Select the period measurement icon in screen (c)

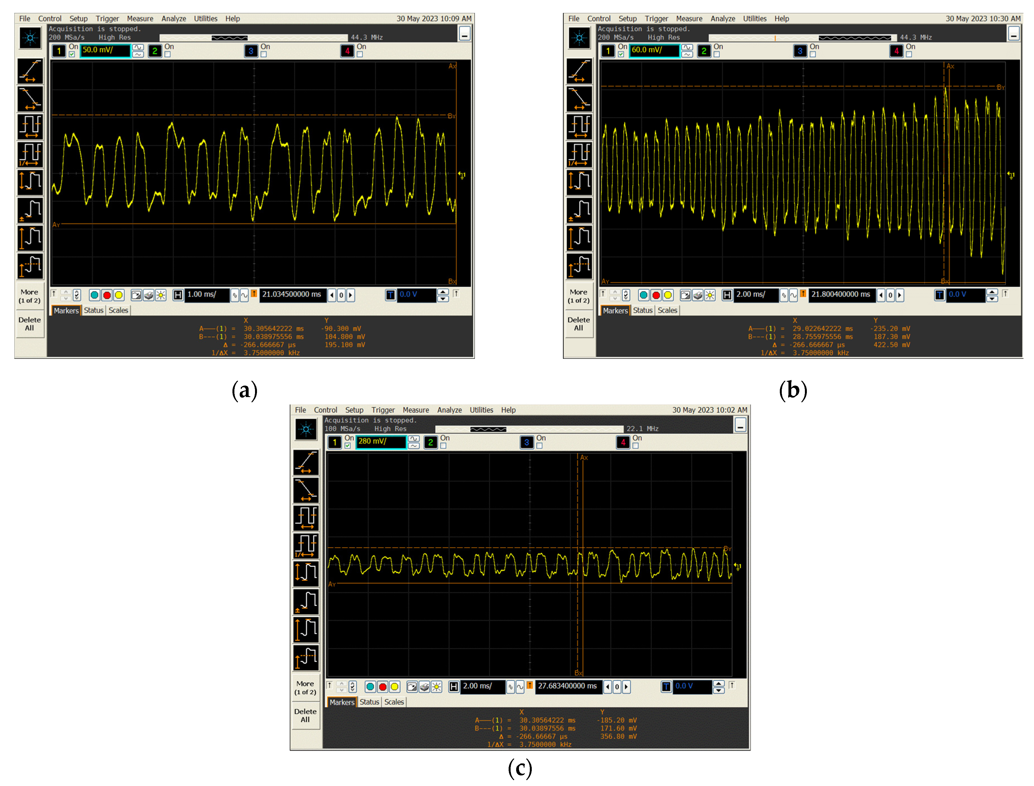[306, 518]
